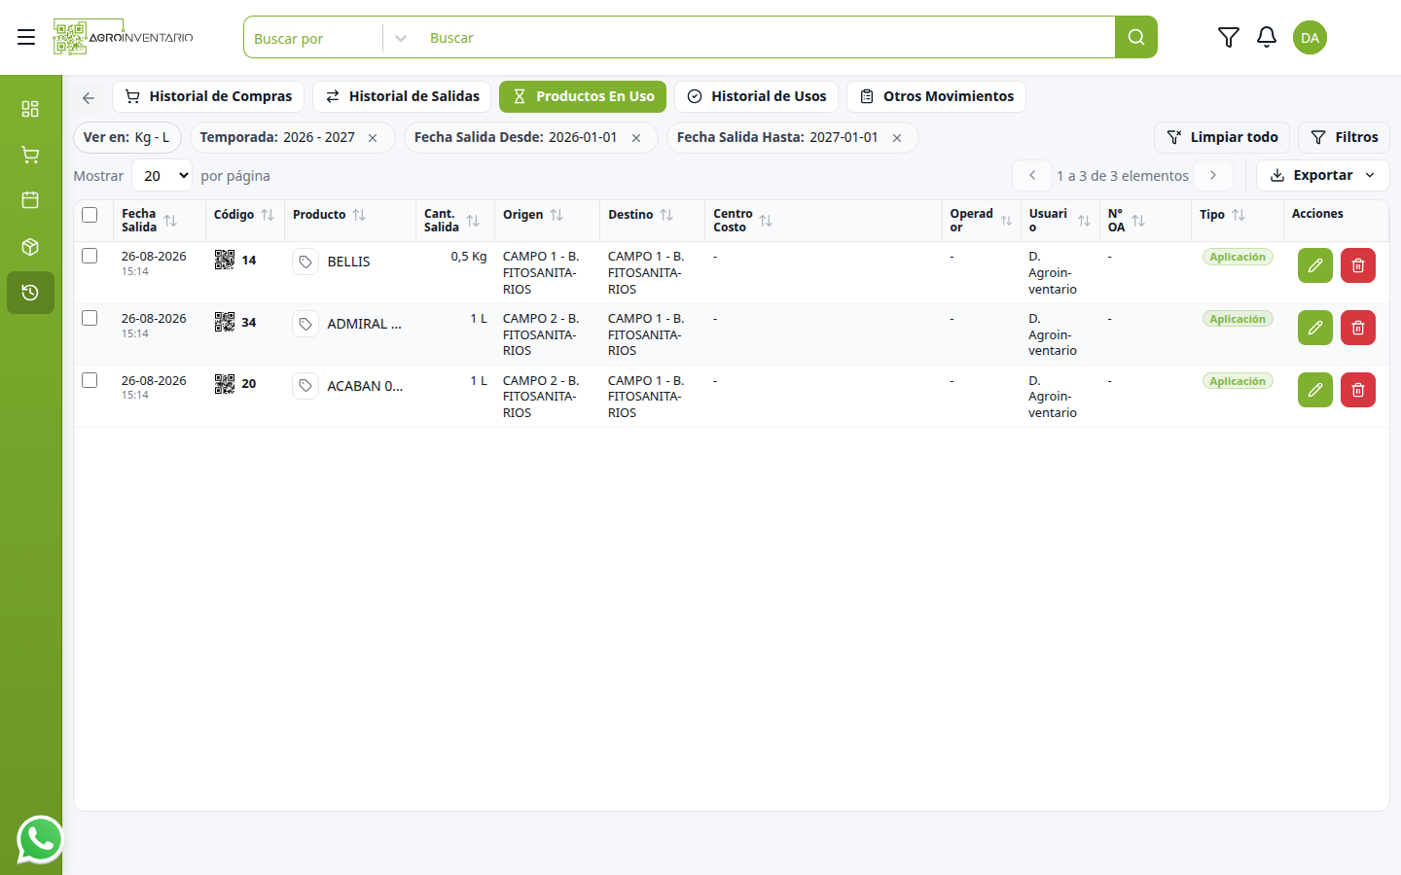Remove the Temporada 2026 - 2027 filter
Image resolution: width=1401 pixels, height=875 pixels.
pos(373,138)
